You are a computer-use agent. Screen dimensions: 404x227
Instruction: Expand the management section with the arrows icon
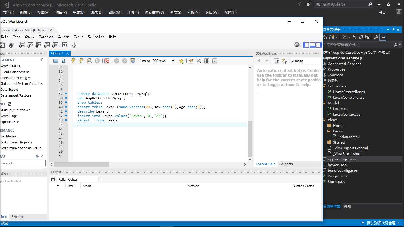click(x=42, y=60)
